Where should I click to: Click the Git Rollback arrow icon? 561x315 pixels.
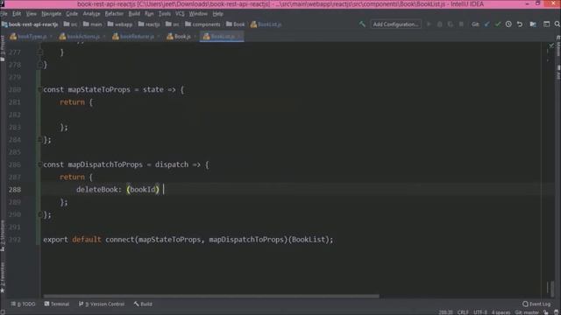tap(520, 24)
